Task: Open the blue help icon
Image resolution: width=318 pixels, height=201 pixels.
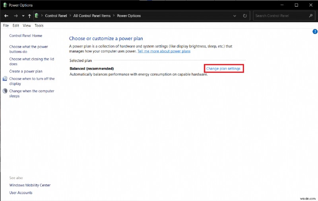Action: (315, 31)
